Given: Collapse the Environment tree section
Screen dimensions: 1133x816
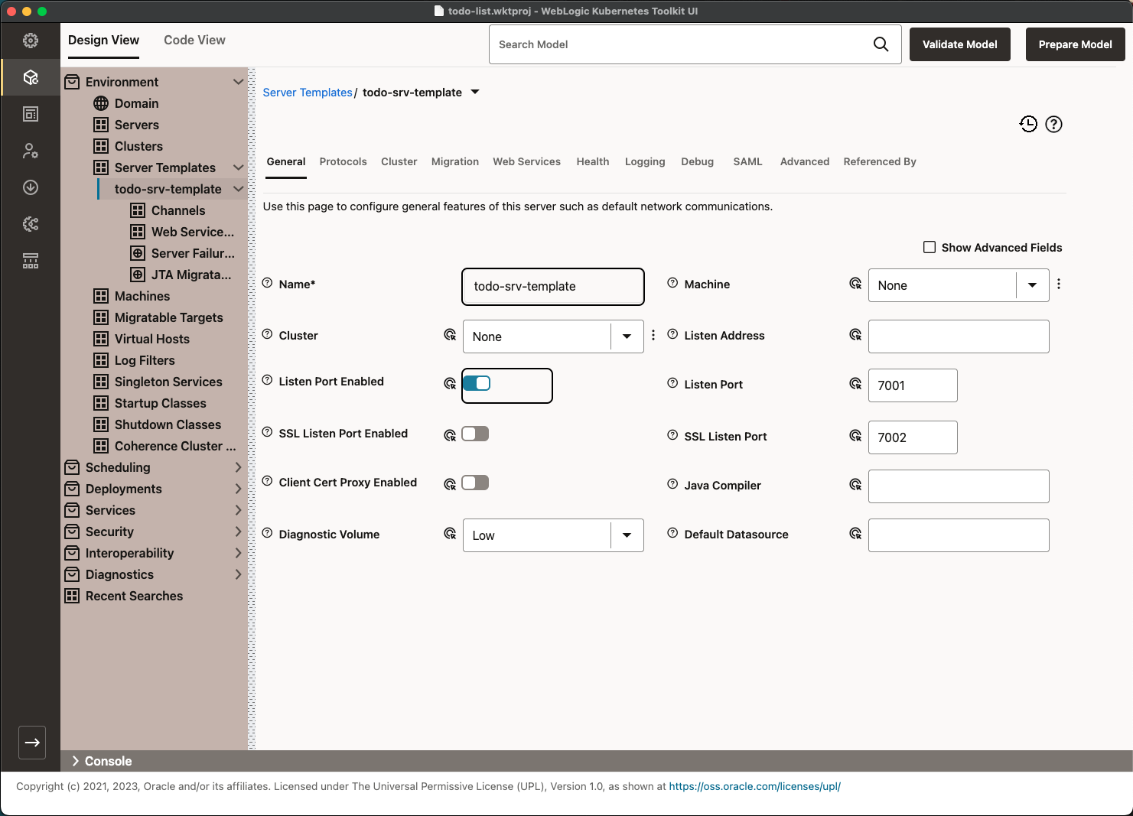Looking at the screenshot, I should 238,82.
